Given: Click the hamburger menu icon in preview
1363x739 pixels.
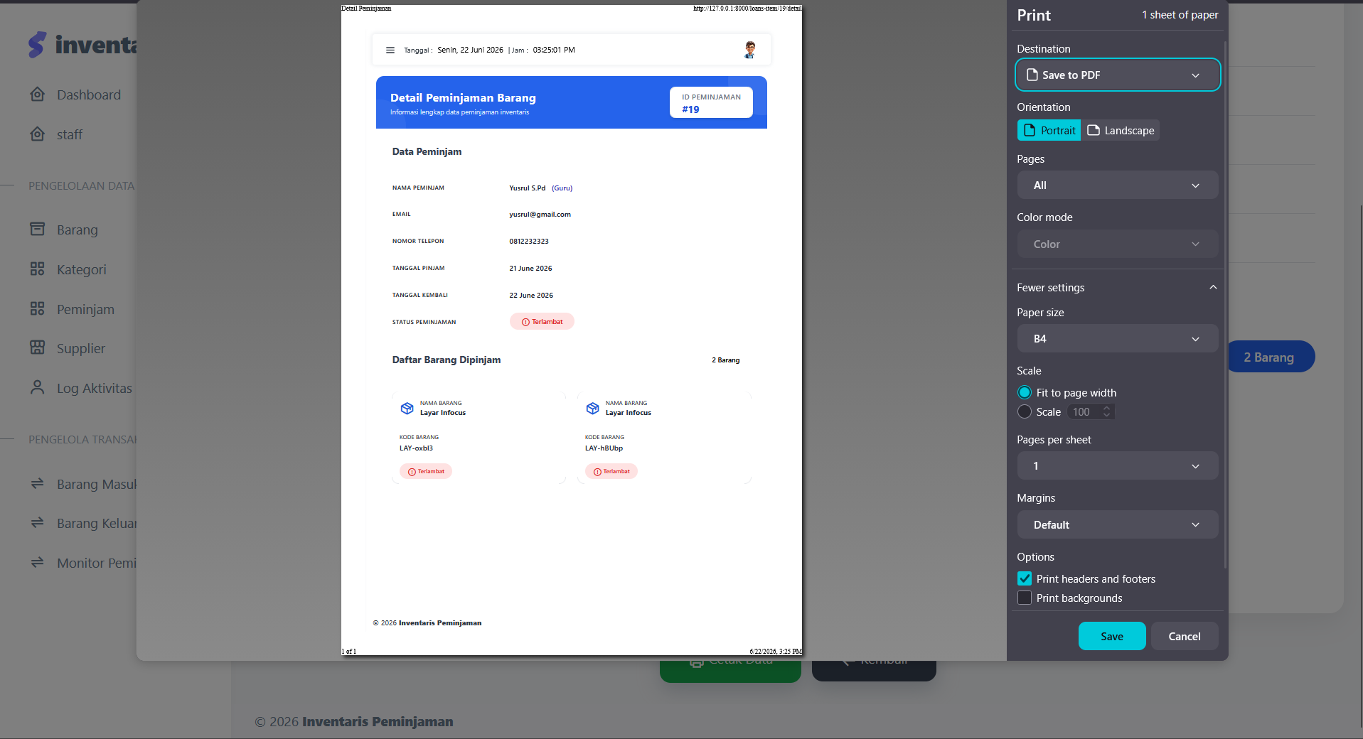Looking at the screenshot, I should (x=390, y=50).
